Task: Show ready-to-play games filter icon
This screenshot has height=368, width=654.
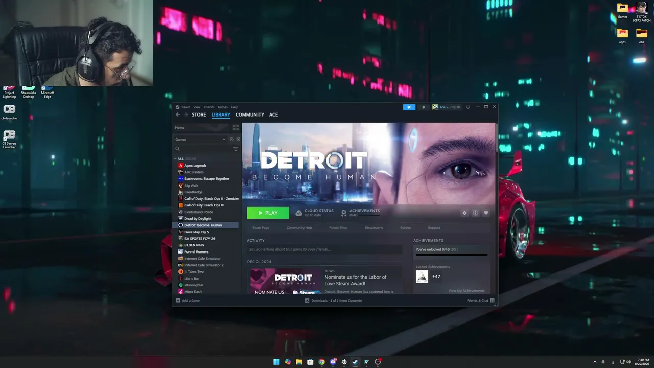Action: 238,139
